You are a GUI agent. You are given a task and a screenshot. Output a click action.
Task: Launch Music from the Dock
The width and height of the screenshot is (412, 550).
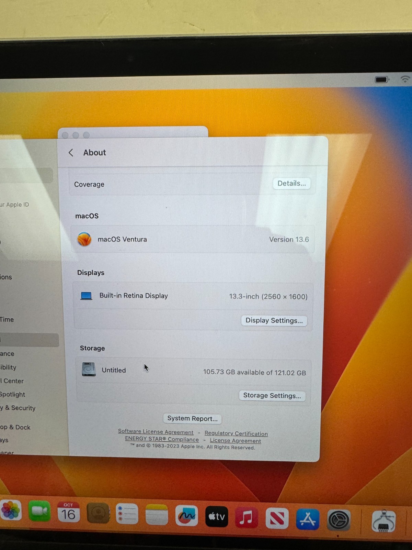[246, 517]
